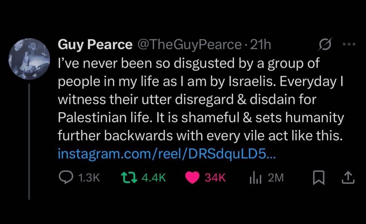Click the display name Guy Pearce
Viewport: 366px width, 224px height.
coord(95,45)
